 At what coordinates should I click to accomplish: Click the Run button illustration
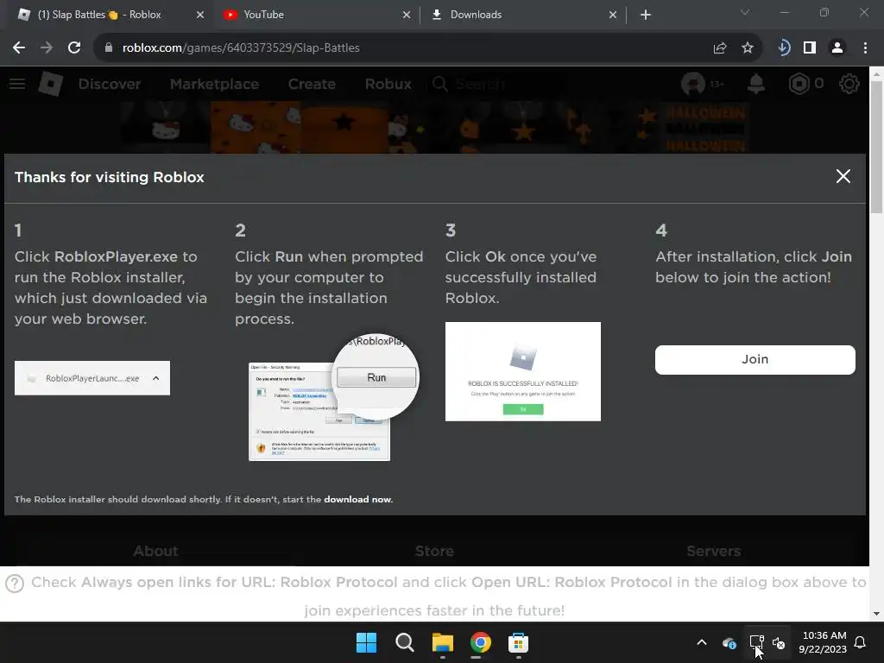(376, 377)
